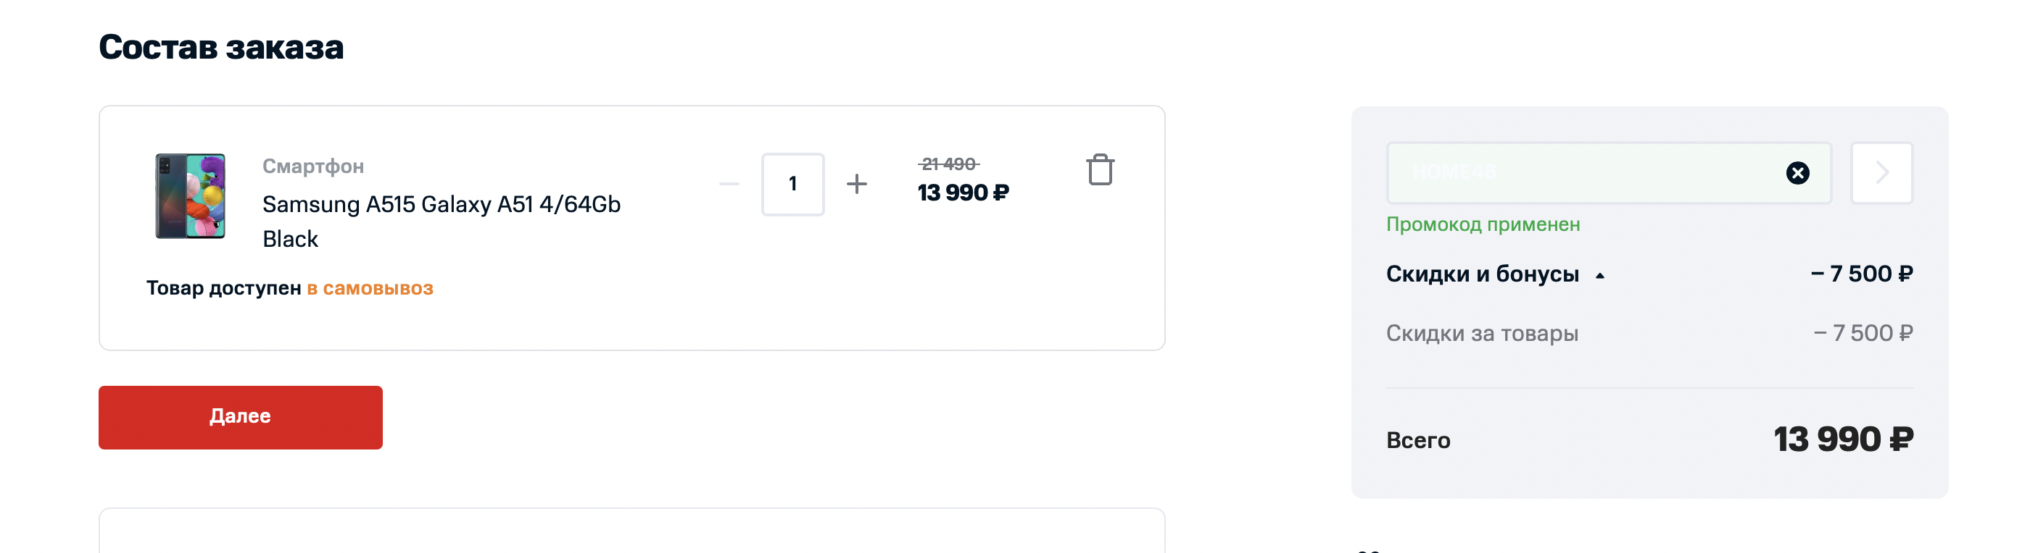Click the item price 13 990 ₽
This screenshot has height=553, width=2030.
pyautogui.click(x=962, y=193)
